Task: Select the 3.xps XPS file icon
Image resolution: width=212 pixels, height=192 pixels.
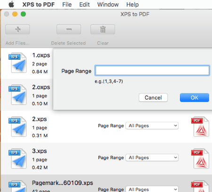Action: tap(17, 159)
